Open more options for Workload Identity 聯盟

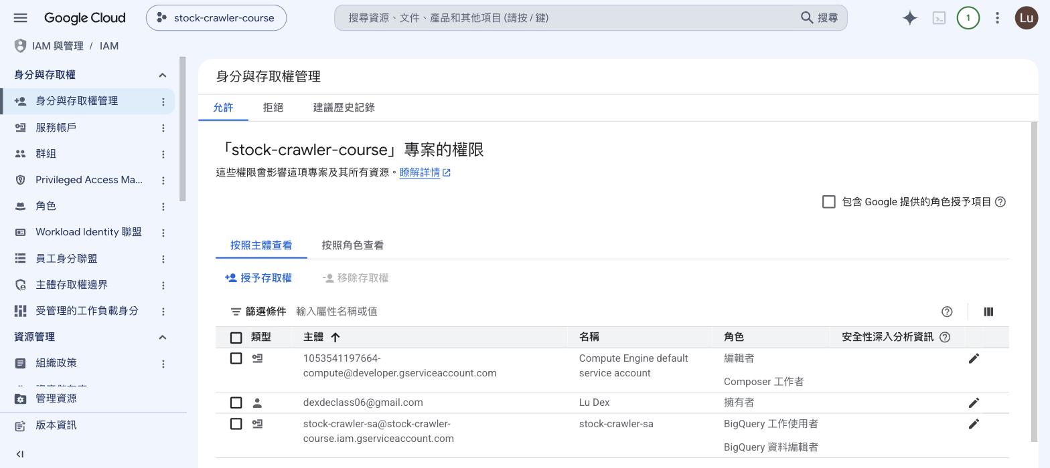pos(163,233)
